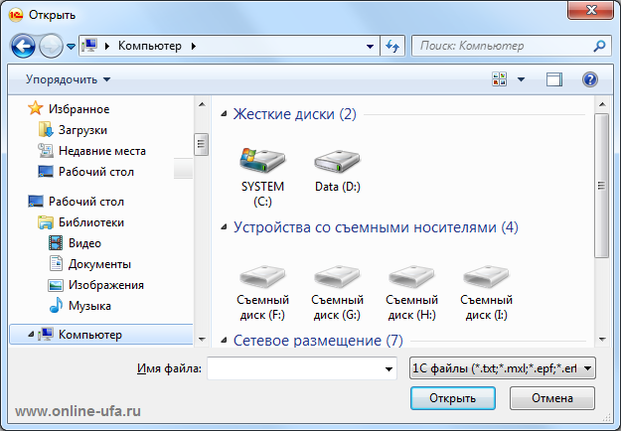This screenshot has width=621, height=431.
Task: Open the view options dropdown arrow
Action: tap(522, 79)
